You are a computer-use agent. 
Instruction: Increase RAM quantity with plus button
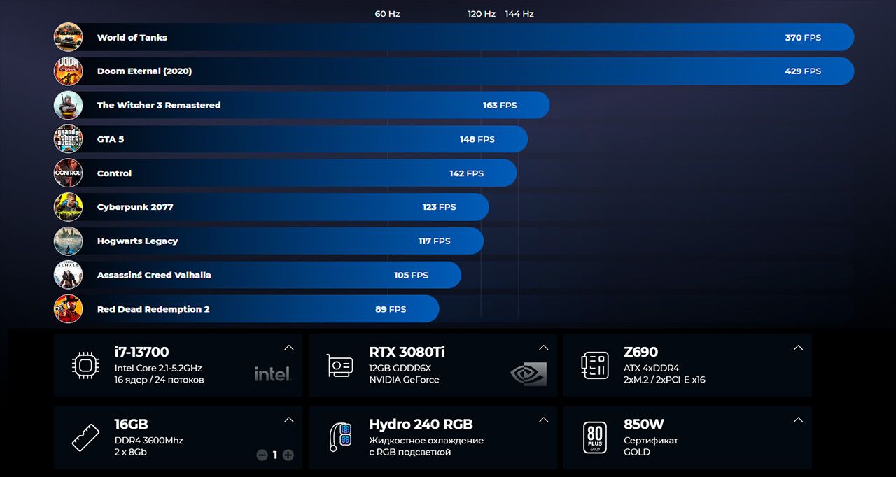pos(288,455)
